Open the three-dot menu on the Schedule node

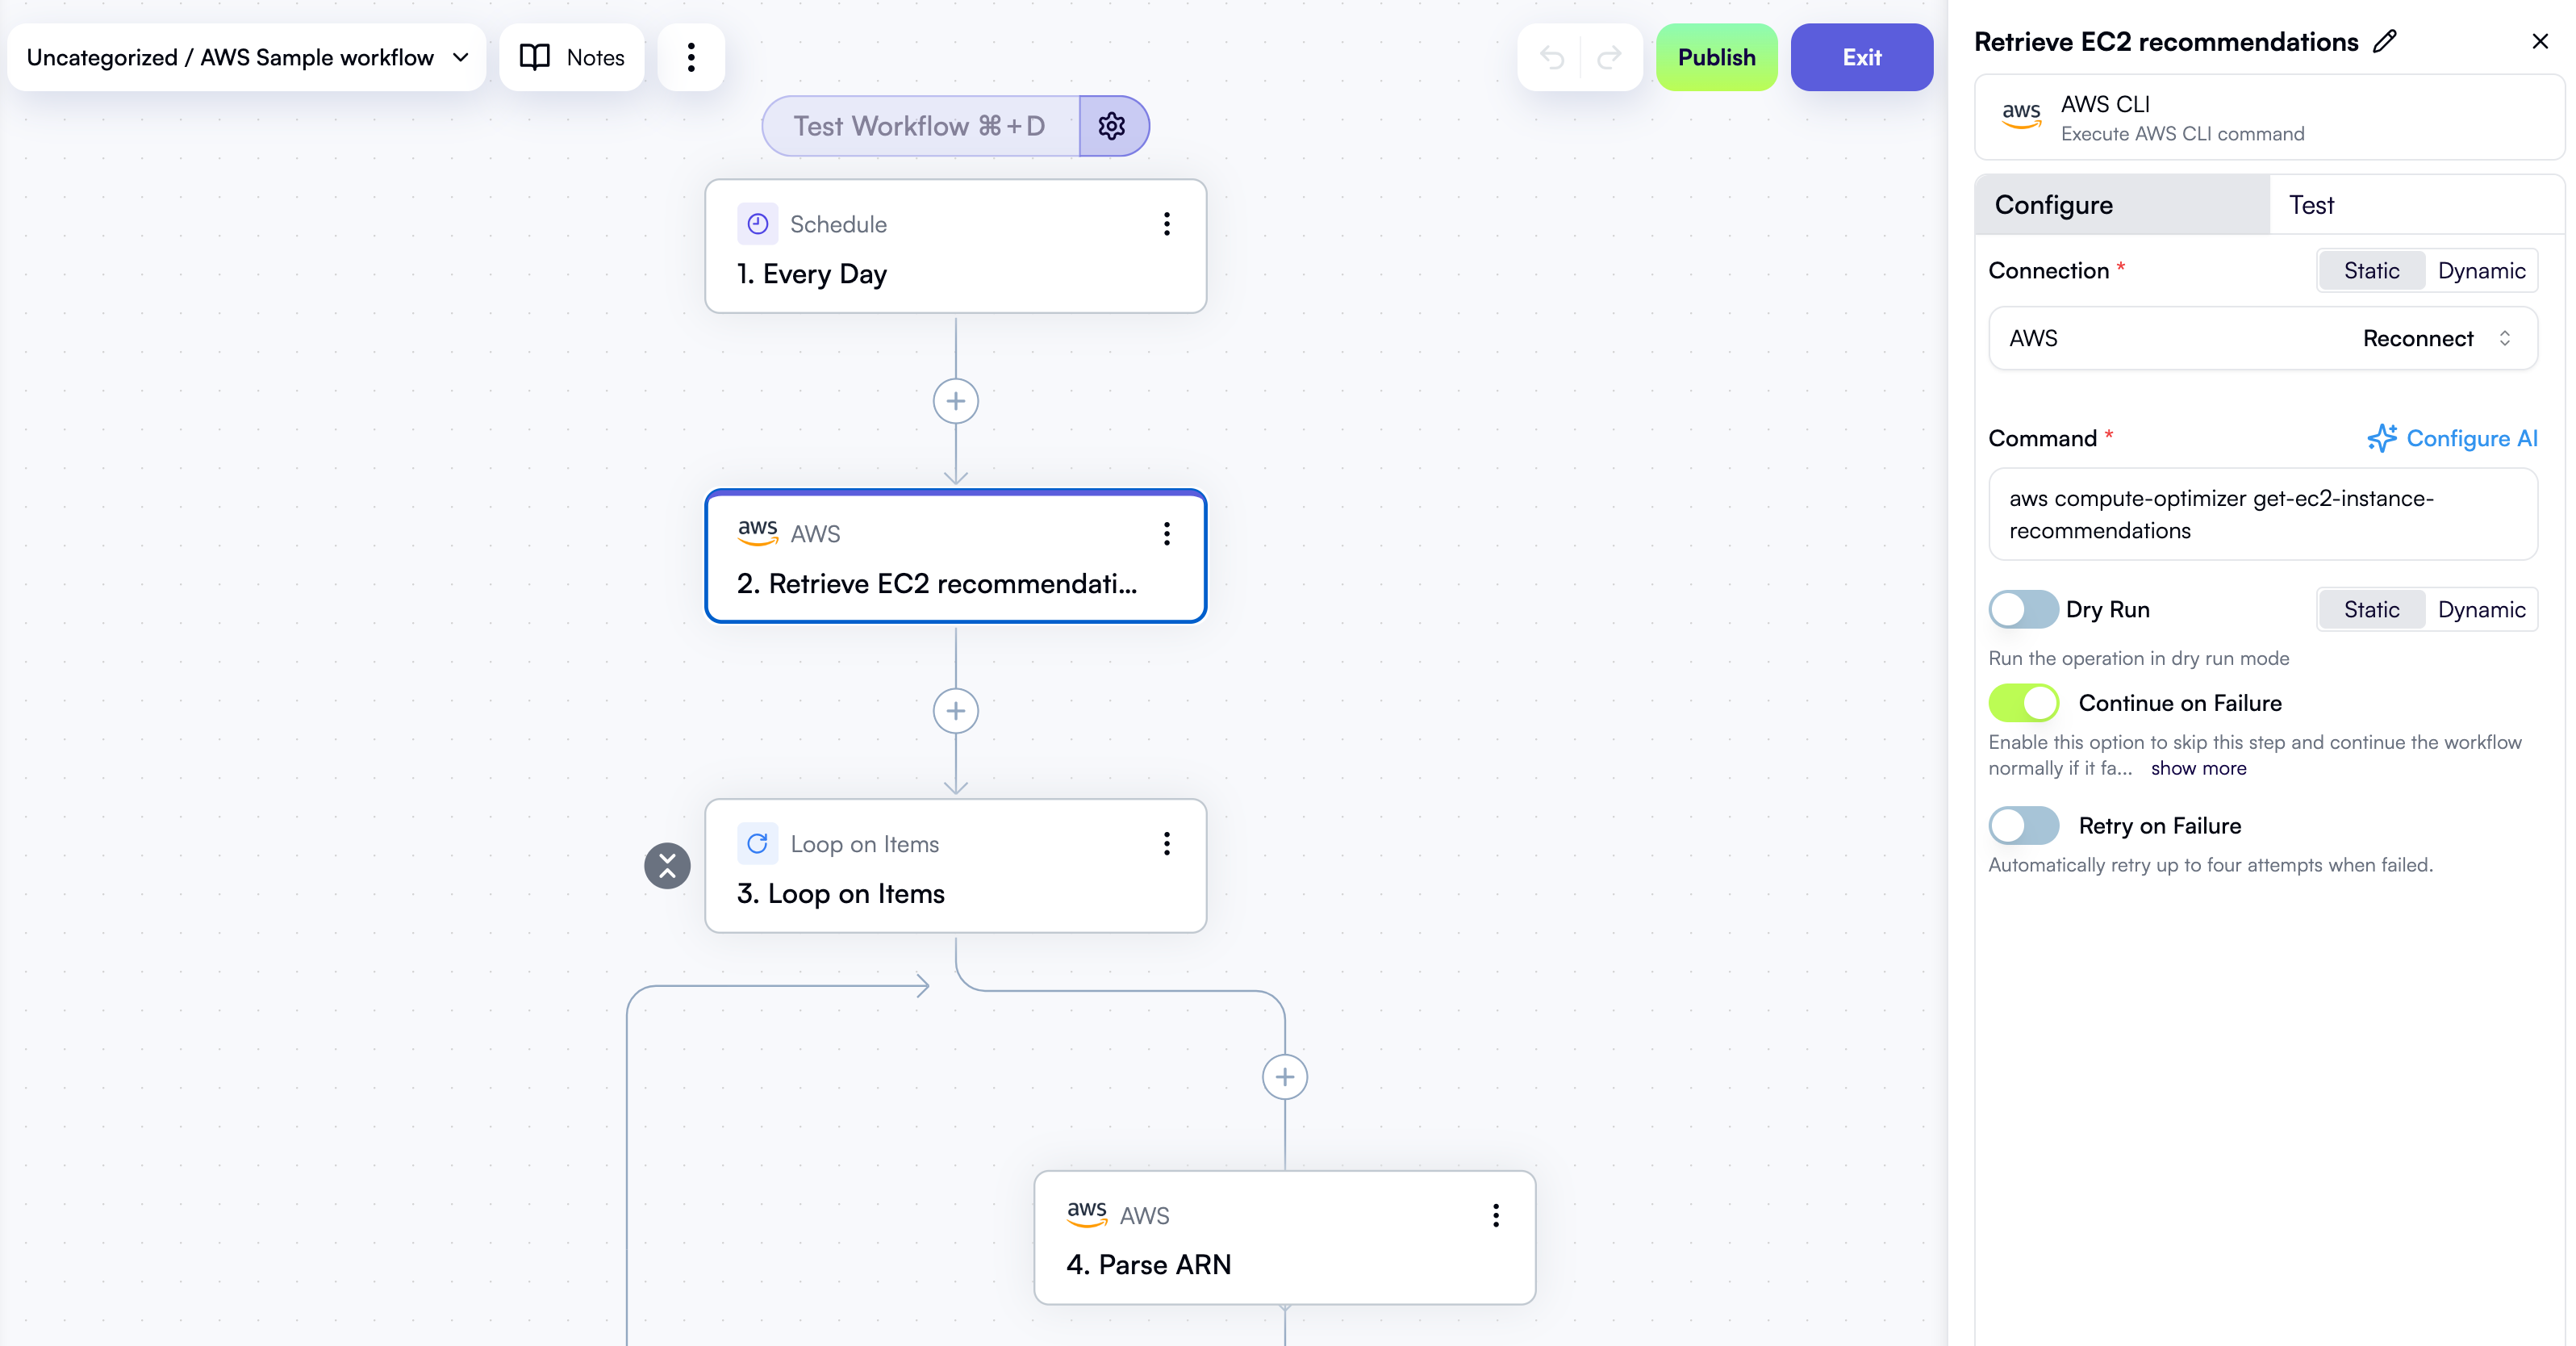[1166, 224]
